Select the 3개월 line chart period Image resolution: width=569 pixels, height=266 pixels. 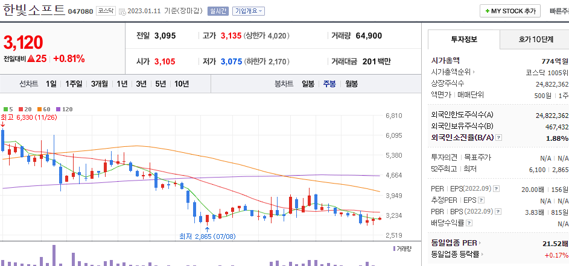(100, 84)
